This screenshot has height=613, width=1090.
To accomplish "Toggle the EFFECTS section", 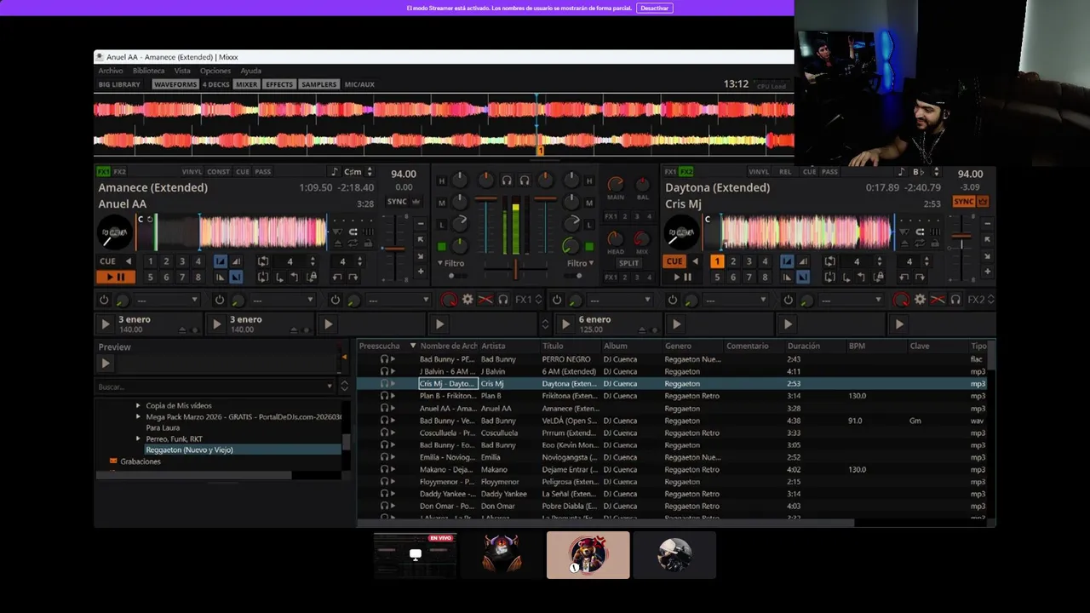I will click(279, 84).
